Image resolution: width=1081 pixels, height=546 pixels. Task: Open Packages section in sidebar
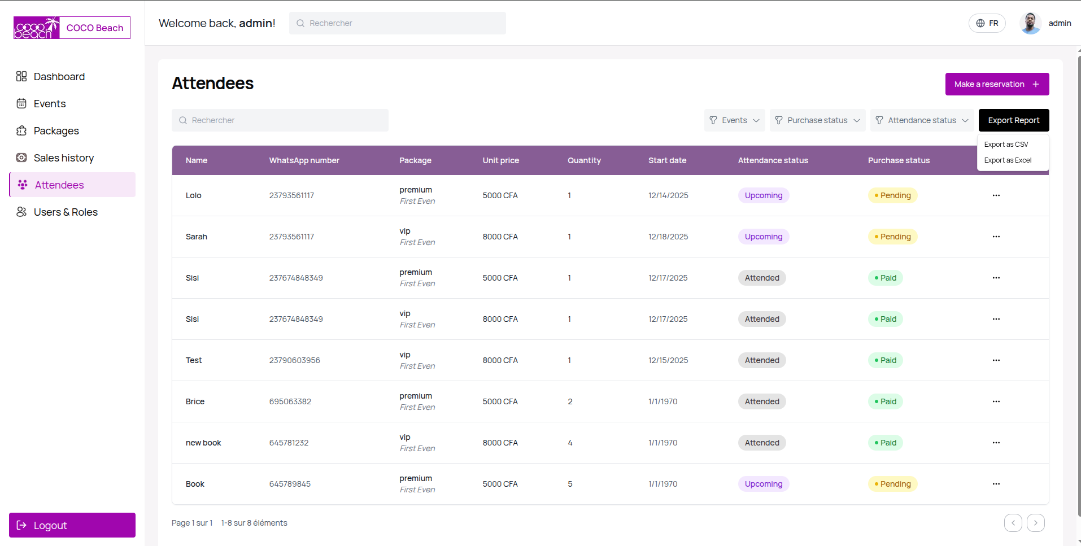(56, 131)
